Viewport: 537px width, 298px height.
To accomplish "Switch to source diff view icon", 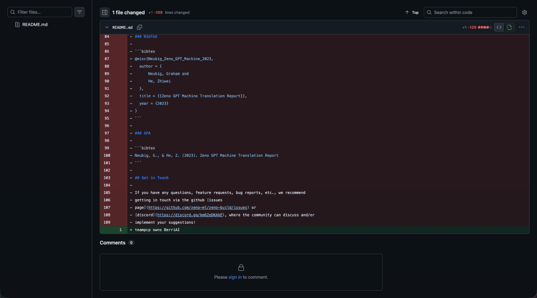I will pyautogui.click(x=499, y=27).
